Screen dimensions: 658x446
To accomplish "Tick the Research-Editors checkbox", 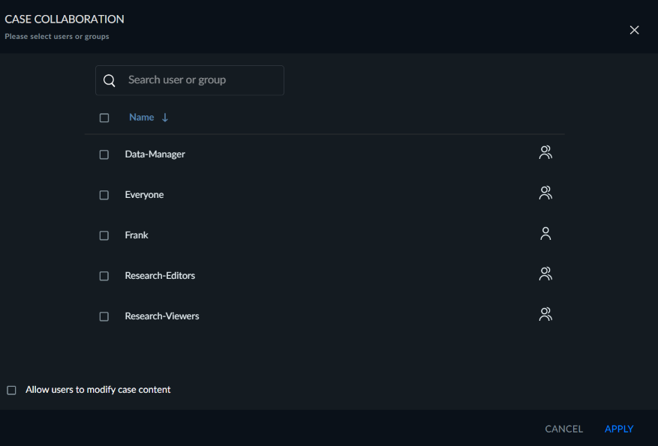I will pyautogui.click(x=104, y=276).
